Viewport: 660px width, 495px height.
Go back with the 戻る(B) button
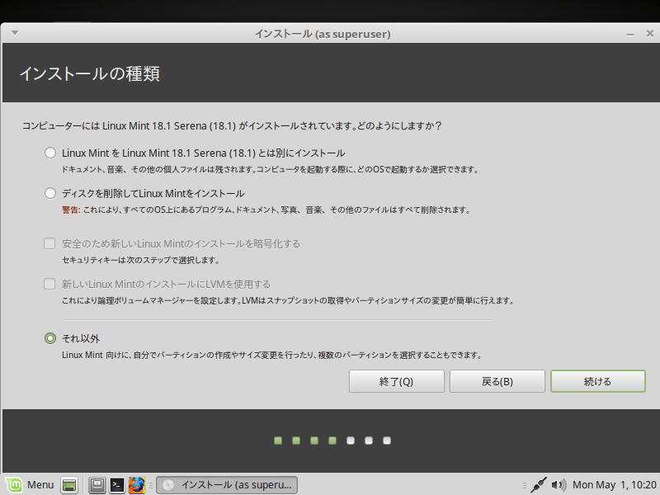tap(497, 381)
